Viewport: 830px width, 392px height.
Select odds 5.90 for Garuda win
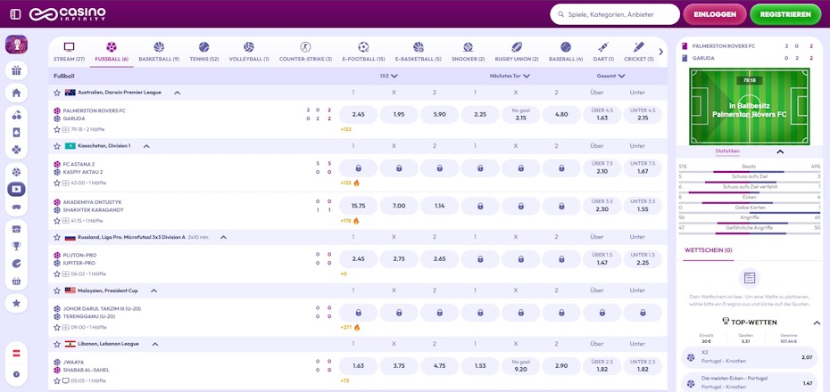439,115
